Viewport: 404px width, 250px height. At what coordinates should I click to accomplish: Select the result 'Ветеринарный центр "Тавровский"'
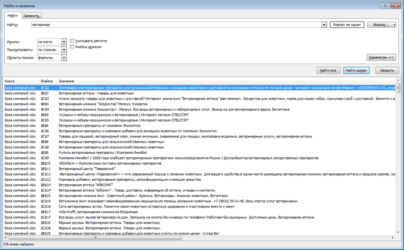[199, 169]
